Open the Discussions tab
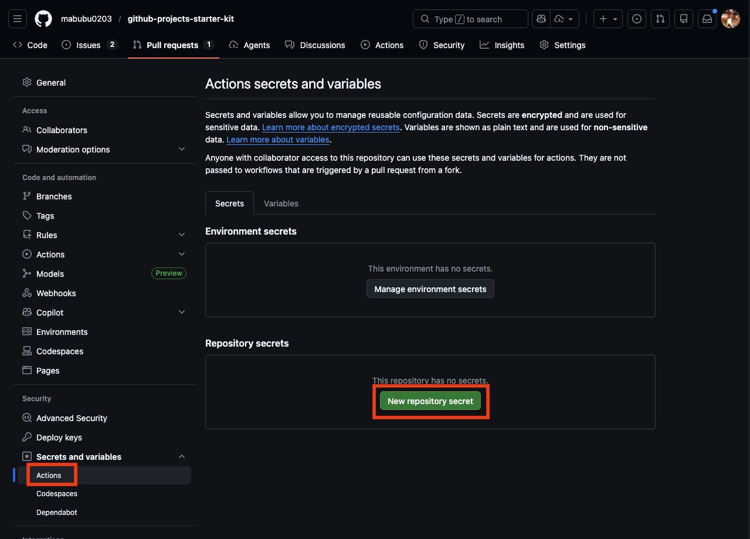The width and height of the screenshot is (750, 539). click(x=315, y=45)
